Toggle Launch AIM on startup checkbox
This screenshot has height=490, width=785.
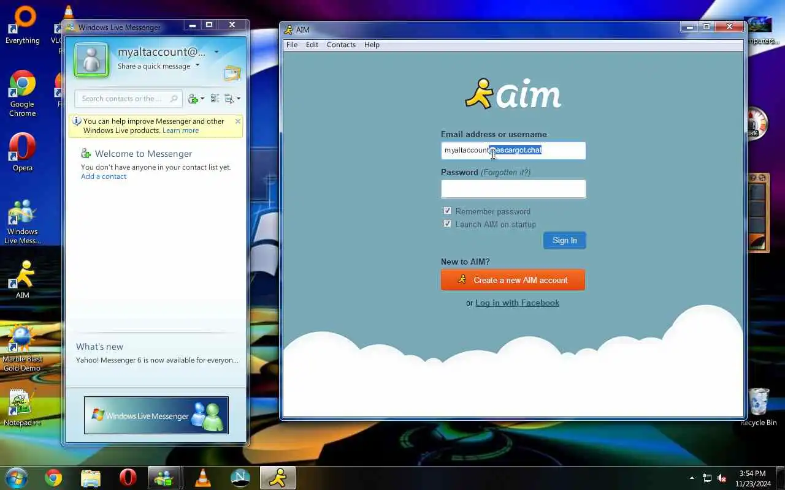tap(447, 224)
